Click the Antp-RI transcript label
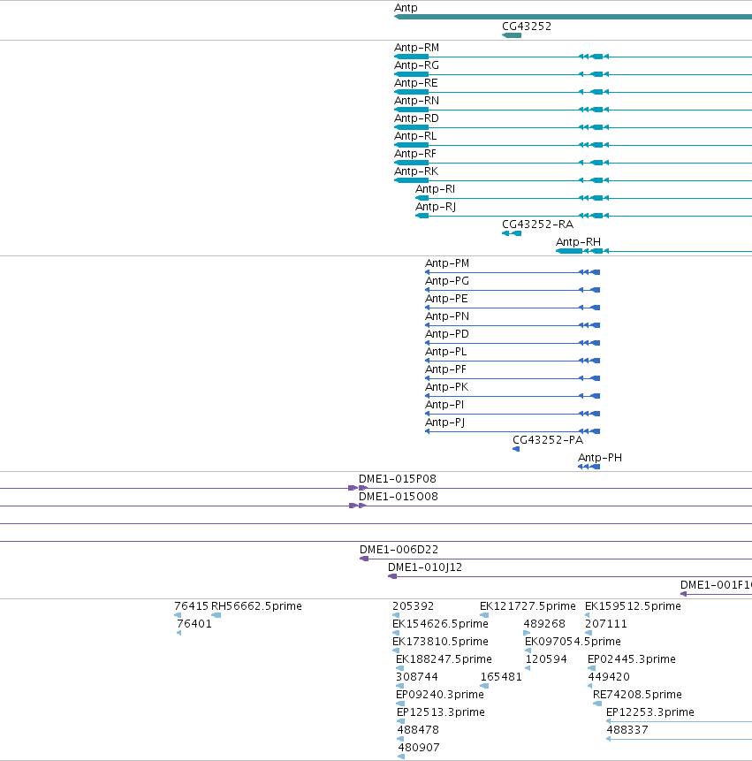752x761 pixels. pyautogui.click(x=435, y=189)
